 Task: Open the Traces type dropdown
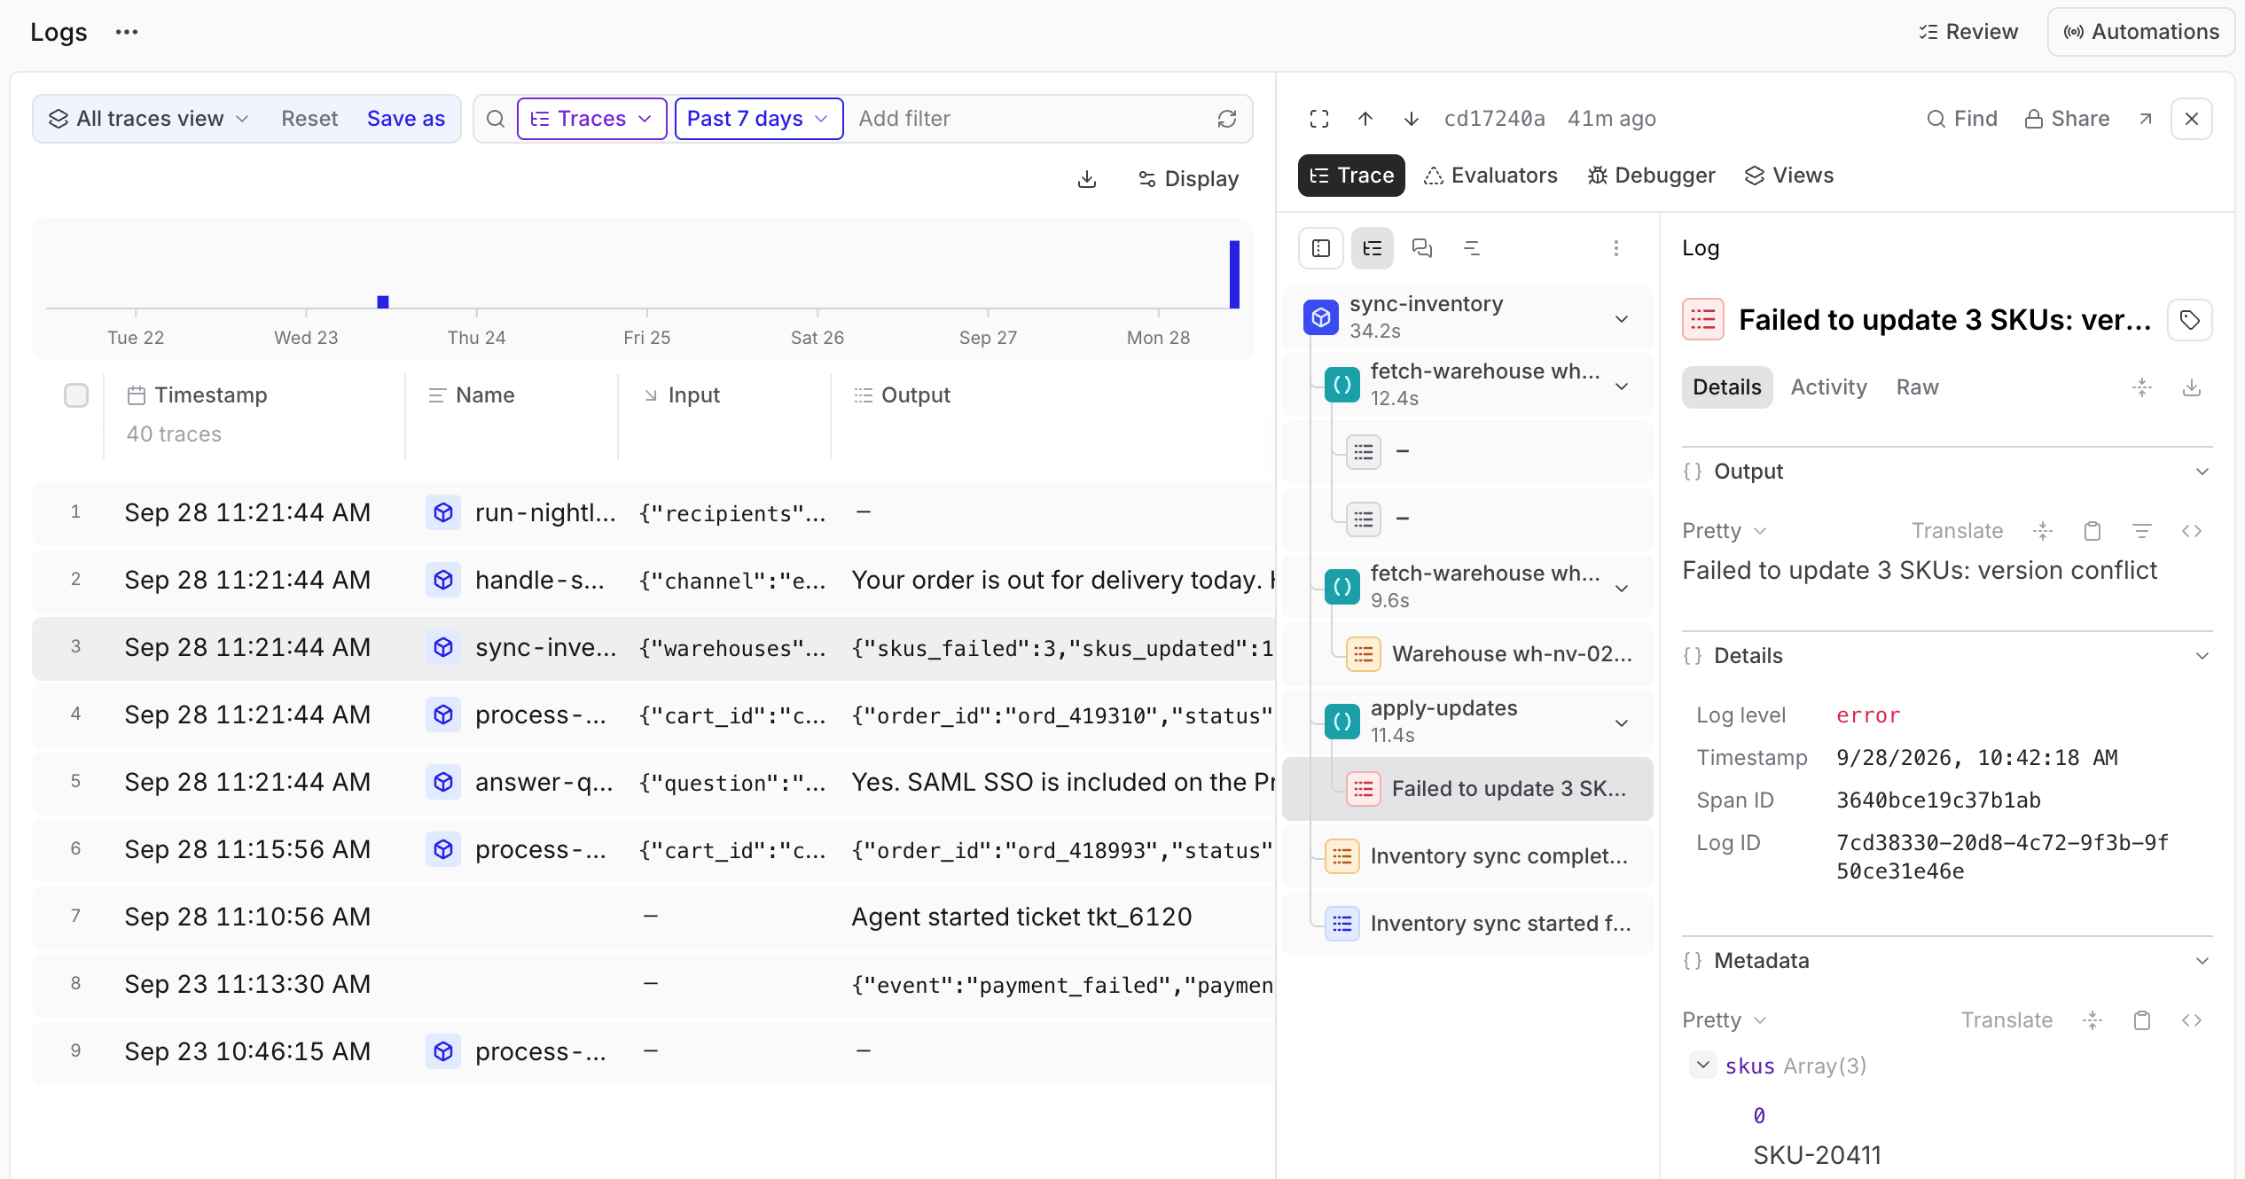pyautogui.click(x=591, y=119)
